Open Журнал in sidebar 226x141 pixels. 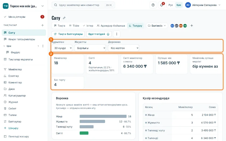pyautogui.click(x=24, y=102)
